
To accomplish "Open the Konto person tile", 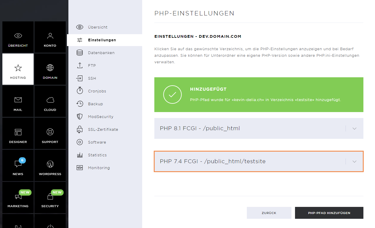I will tap(50, 37).
